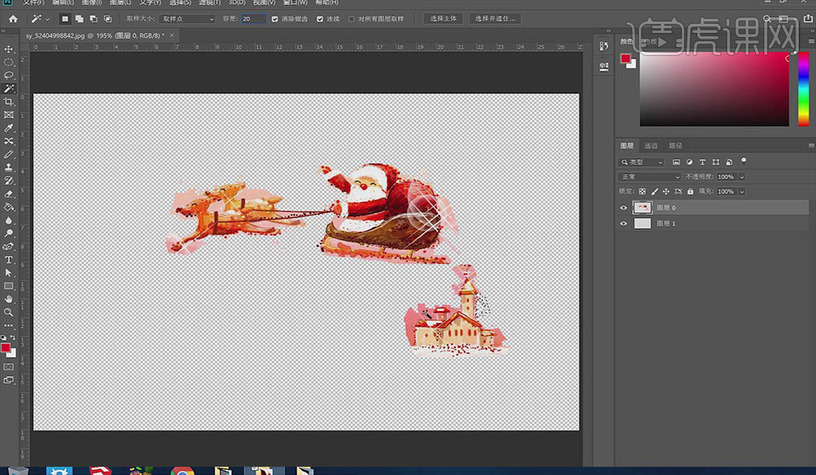Lock image pixels brush icon
The image size is (816, 475).
[x=654, y=191]
